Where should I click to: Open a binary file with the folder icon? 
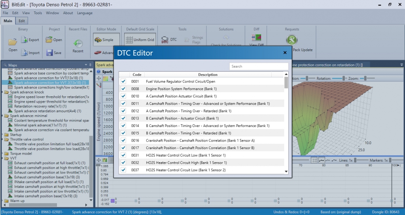[12, 42]
